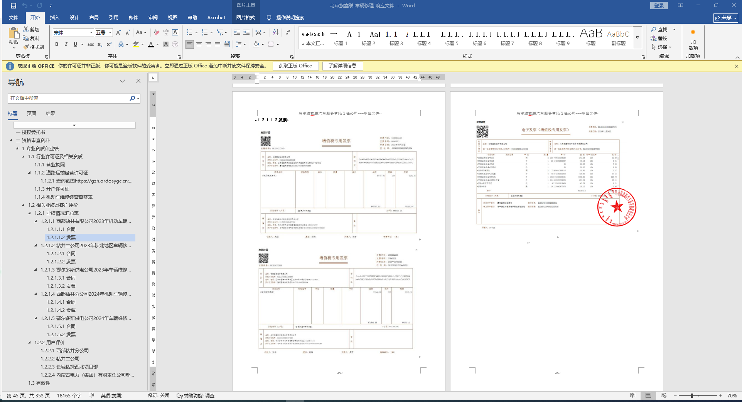The image size is (742, 402).
Task: Click the navigation search input field
Action: pos(69,98)
